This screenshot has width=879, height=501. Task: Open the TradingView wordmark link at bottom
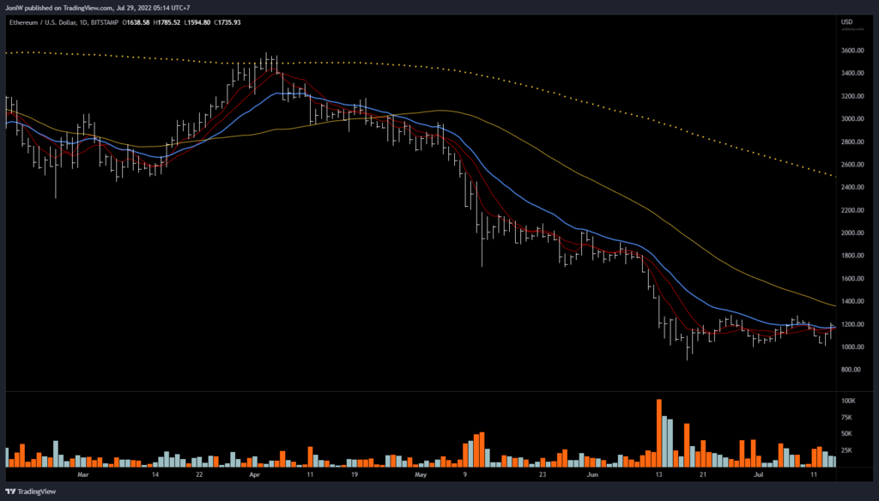click(x=37, y=492)
